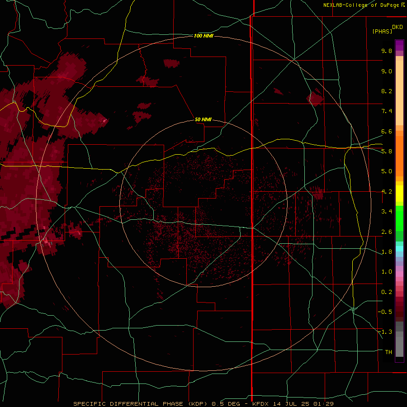The image size is (407, 407).
Task: Click the 0.5 DEG elevation text in caption
Action: click(227, 404)
